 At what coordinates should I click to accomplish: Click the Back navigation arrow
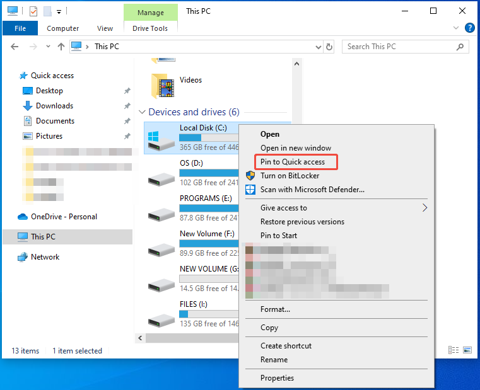click(15, 47)
